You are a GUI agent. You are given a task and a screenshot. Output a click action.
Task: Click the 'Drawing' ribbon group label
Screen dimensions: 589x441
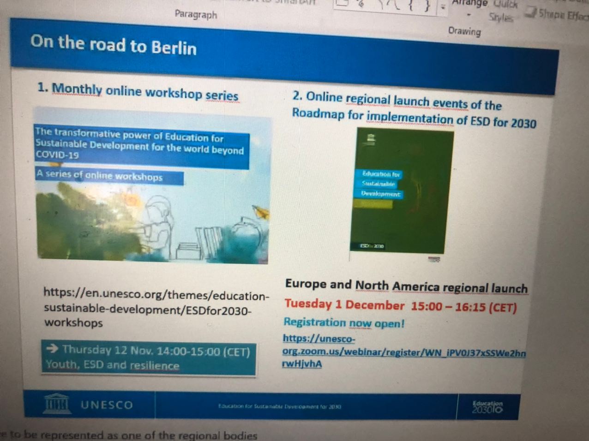tap(464, 31)
